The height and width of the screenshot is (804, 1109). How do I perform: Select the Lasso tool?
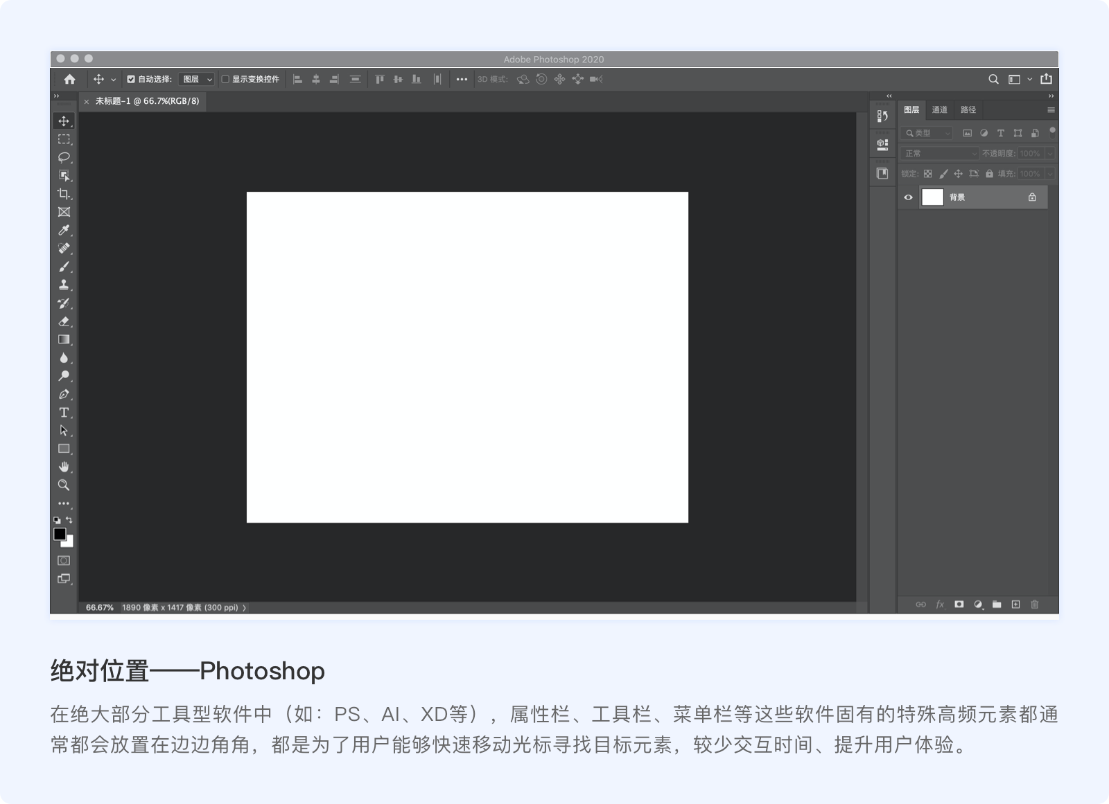coord(64,157)
